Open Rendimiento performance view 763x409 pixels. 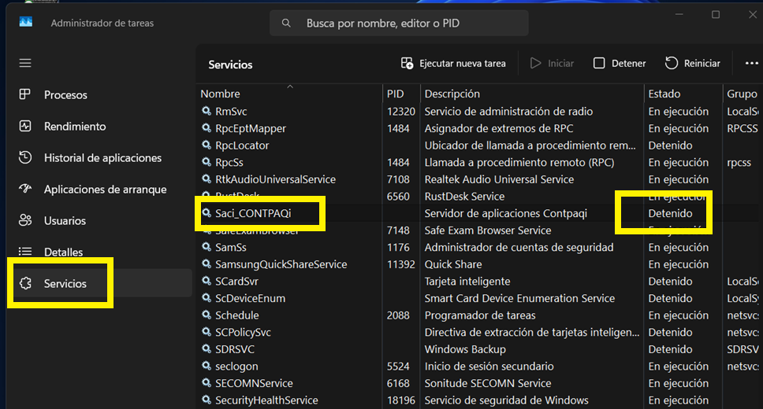pyautogui.click(x=74, y=127)
